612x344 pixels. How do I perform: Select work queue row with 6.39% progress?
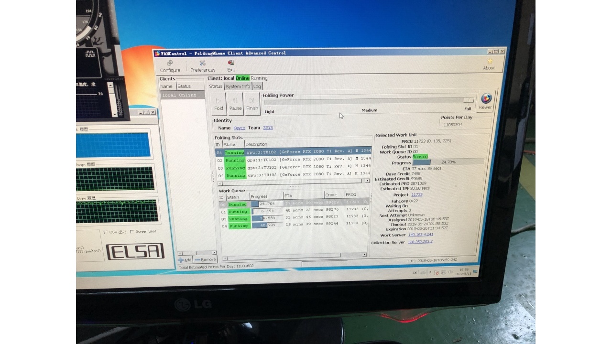click(x=294, y=211)
